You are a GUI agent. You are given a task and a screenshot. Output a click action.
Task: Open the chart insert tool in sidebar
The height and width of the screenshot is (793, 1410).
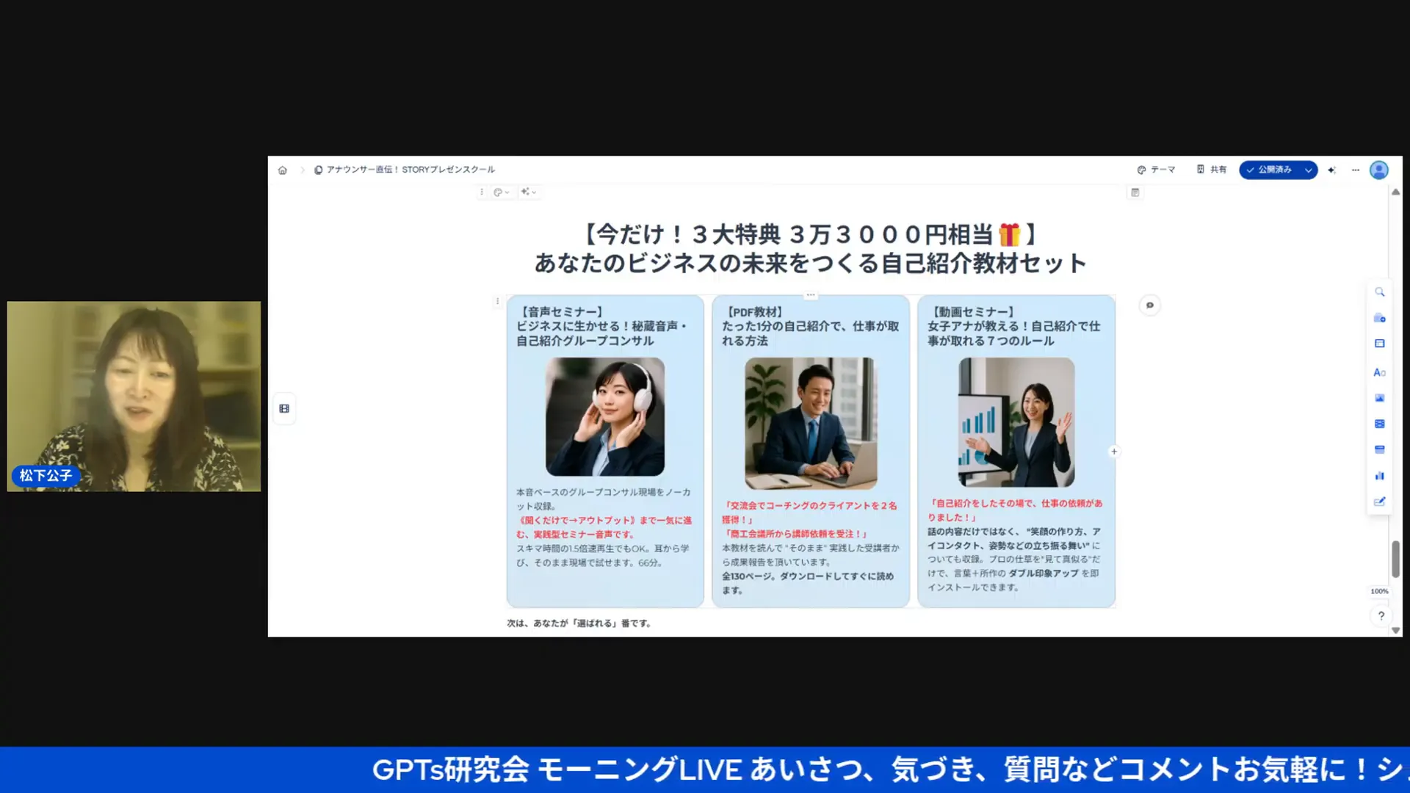click(x=1379, y=476)
